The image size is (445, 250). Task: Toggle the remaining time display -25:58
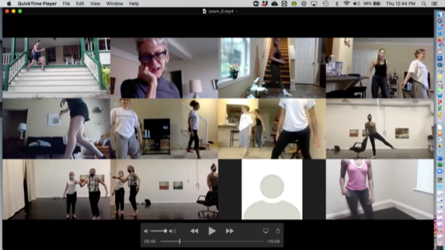(x=273, y=241)
